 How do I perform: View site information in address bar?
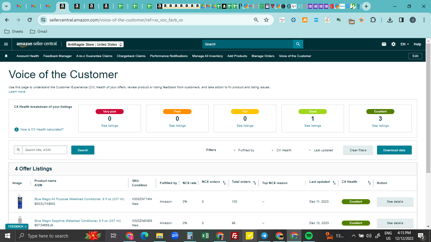43,20
